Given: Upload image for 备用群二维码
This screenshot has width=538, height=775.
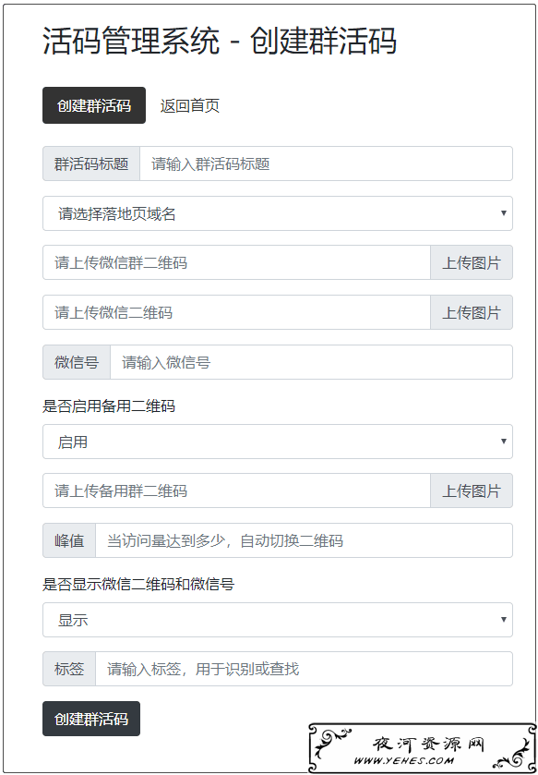Looking at the screenshot, I should tap(472, 490).
